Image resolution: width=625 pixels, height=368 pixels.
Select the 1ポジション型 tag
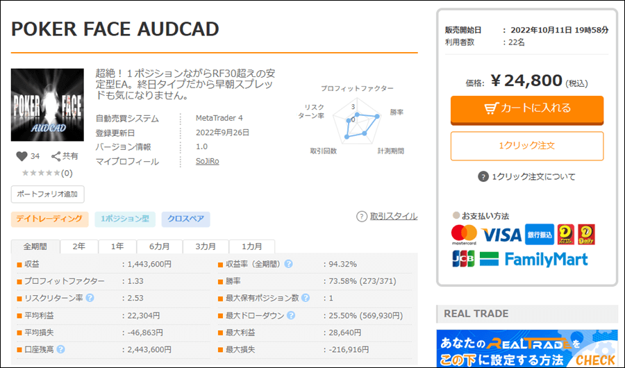point(125,219)
